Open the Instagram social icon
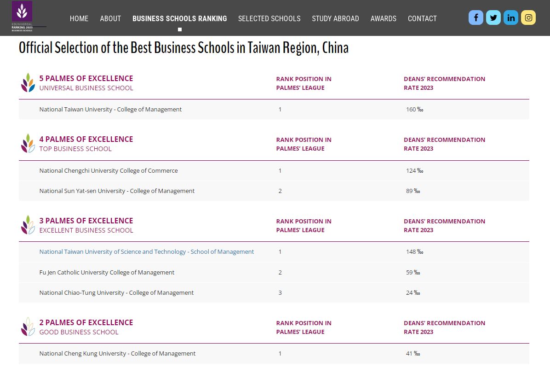Screen dimensions: 550x368 coord(528,18)
